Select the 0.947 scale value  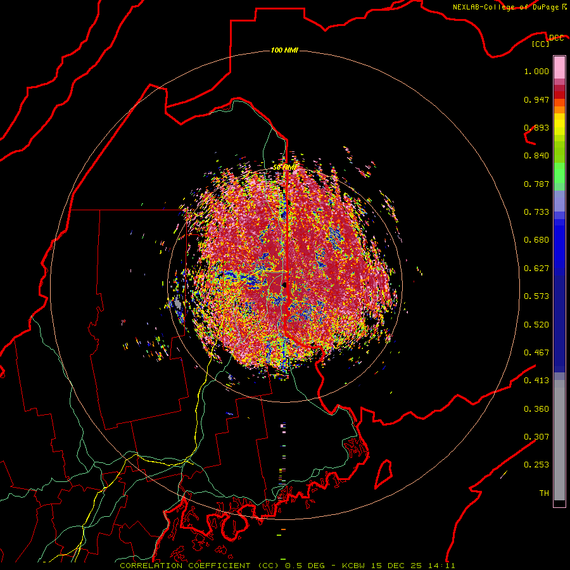536,99
